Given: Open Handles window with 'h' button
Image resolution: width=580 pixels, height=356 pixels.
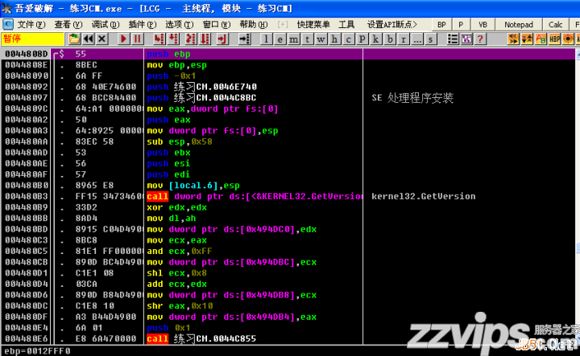Looking at the screenshot, I should [334, 39].
